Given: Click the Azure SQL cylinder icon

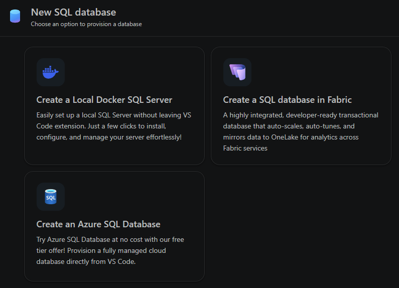Looking at the screenshot, I should (x=51, y=197).
